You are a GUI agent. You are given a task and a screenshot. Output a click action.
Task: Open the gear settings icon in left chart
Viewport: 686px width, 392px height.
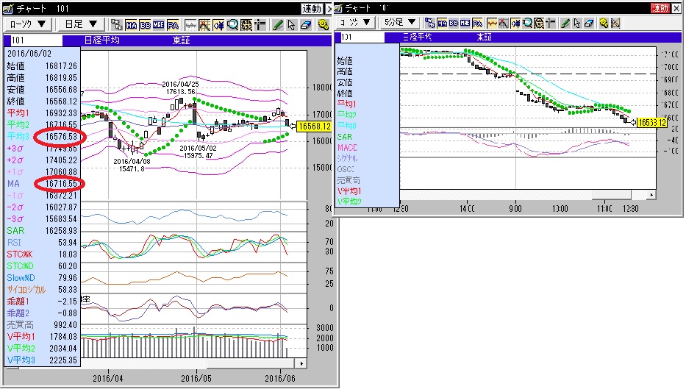click(324, 25)
